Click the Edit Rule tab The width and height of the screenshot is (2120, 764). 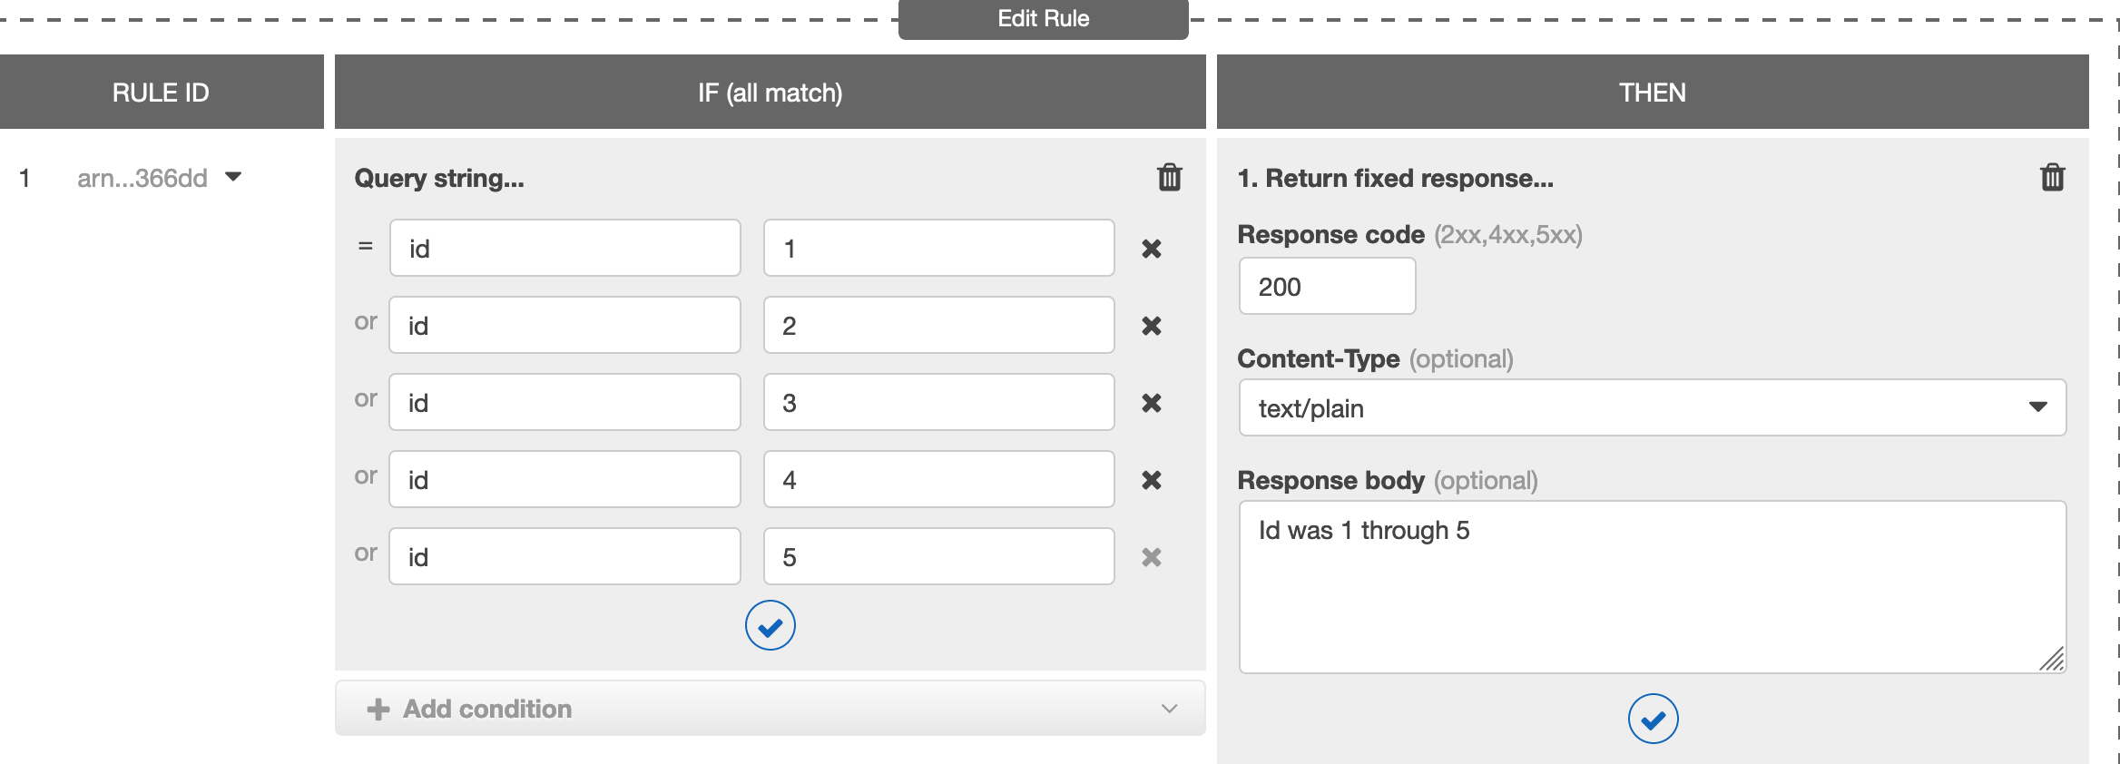click(1043, 19)
